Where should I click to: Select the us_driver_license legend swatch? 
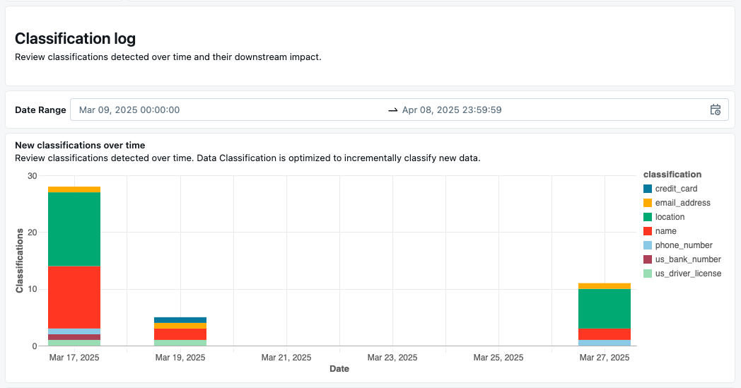(x=648, y=274)
